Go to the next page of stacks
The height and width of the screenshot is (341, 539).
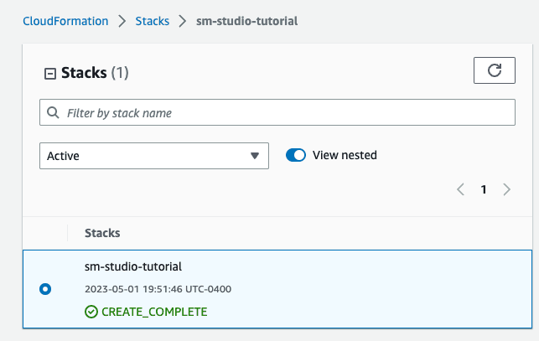506,189
